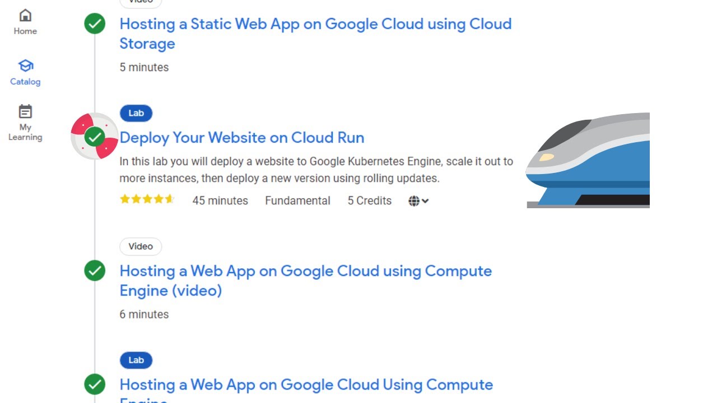
Task: Click the globe language icon
Action: click(x=414, y=201)
